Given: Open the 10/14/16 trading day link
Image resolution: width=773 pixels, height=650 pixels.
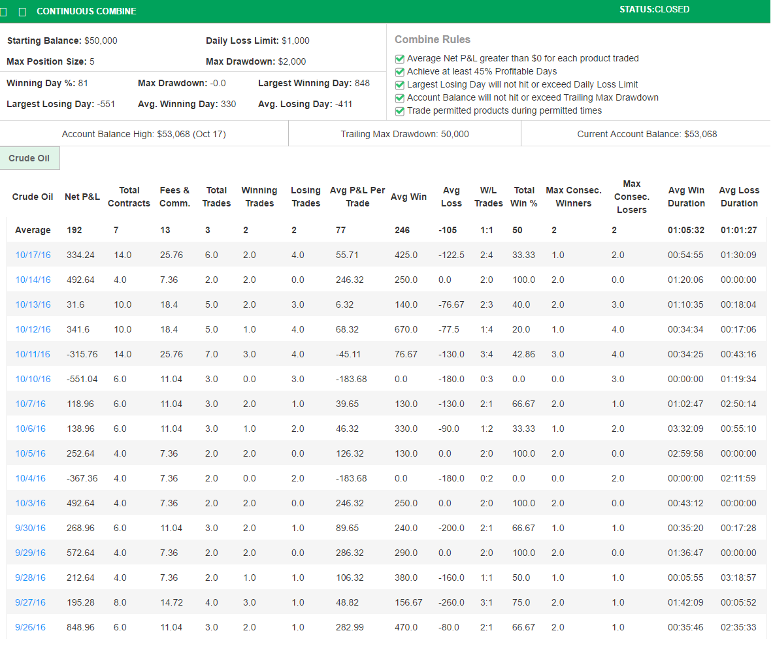Looking at the screenshot, I should click(33, 280).
